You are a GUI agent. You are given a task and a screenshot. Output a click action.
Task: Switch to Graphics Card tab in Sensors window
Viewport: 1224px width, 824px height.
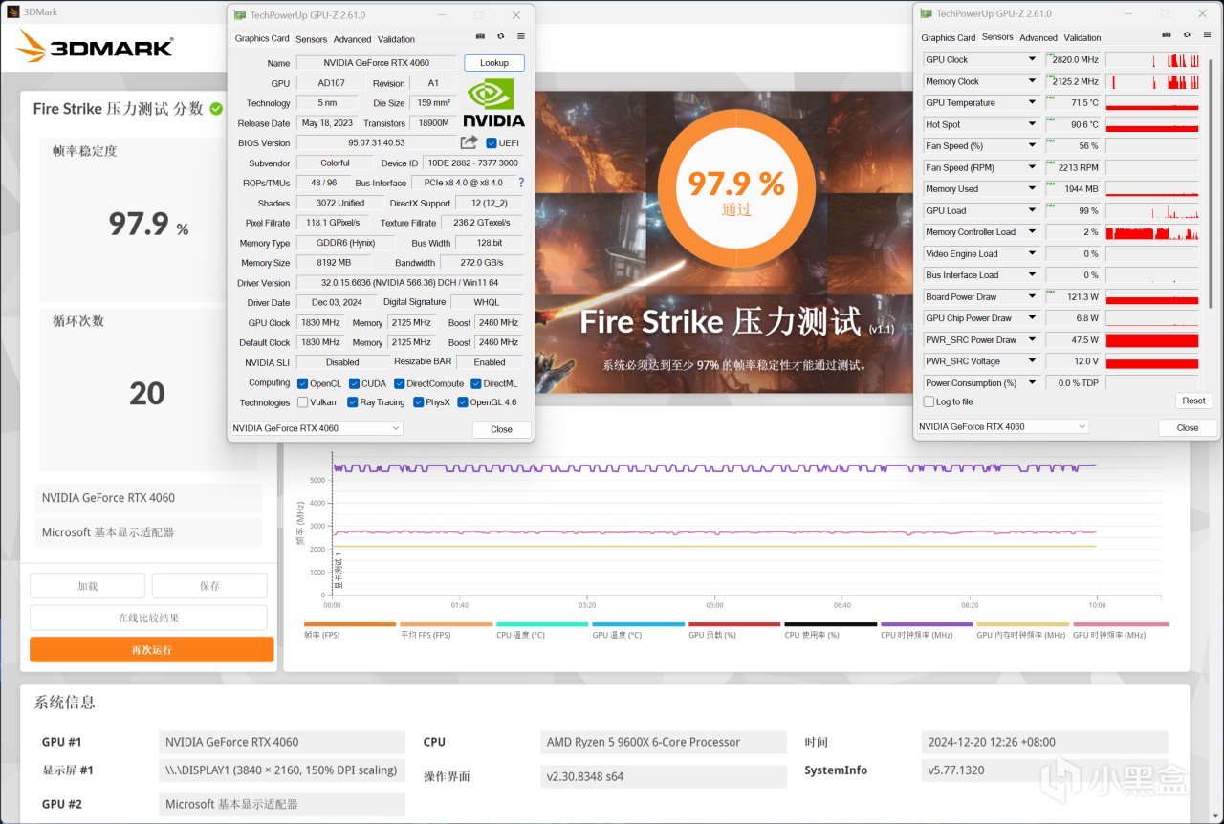click(x=949, y=38)
